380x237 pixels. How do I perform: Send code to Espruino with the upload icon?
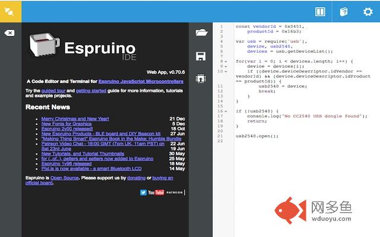201,79
